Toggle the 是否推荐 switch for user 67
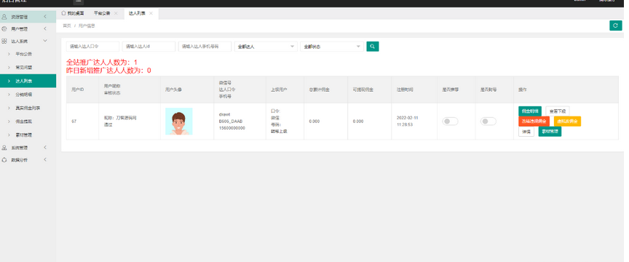The image size is (629, 262). (450, 121)
